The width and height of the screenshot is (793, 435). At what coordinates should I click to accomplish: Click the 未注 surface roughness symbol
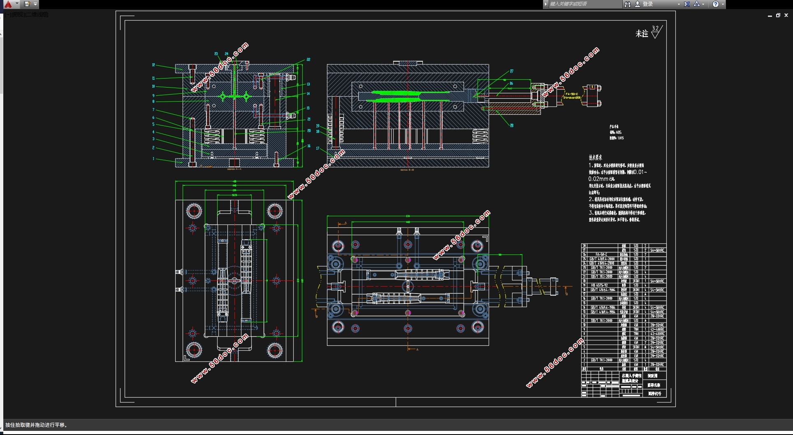tap(656, 32)
